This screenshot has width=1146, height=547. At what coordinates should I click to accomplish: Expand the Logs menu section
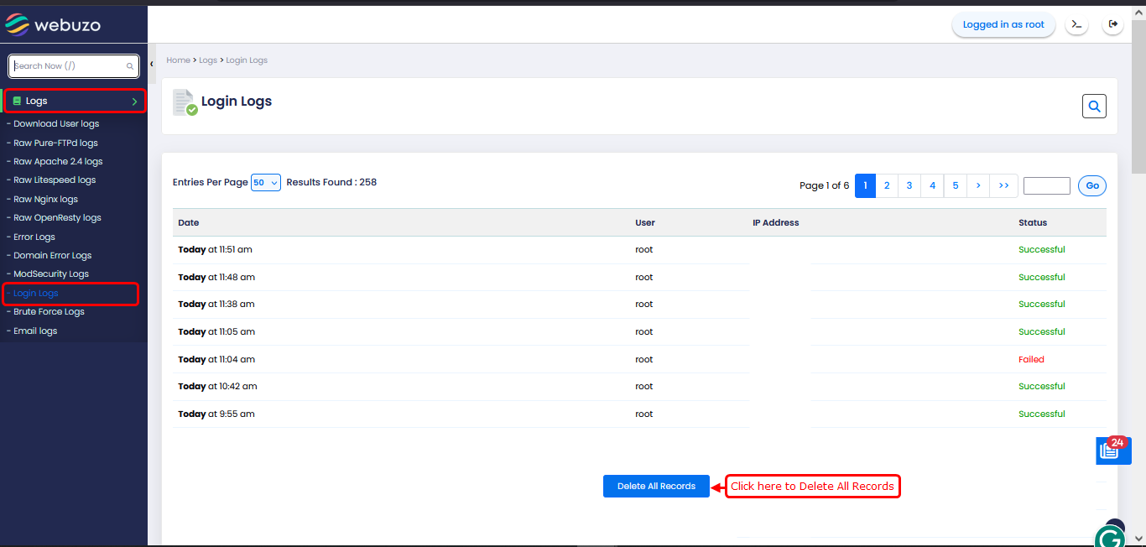(x=74, y=101)
